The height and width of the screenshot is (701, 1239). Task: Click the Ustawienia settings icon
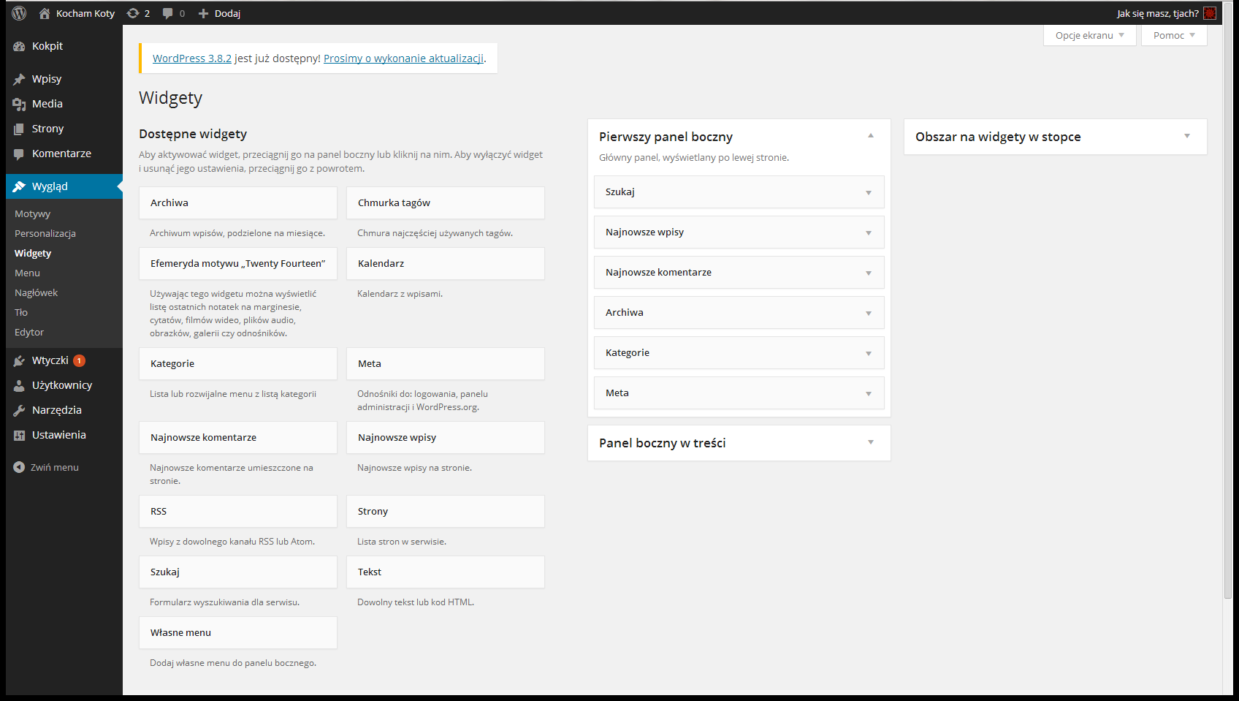point(19,435)
